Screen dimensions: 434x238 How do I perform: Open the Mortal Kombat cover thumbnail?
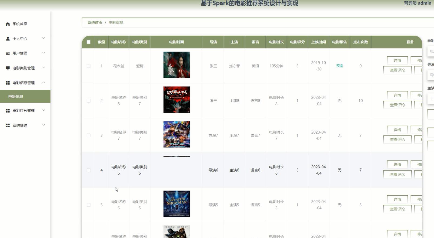176,232
